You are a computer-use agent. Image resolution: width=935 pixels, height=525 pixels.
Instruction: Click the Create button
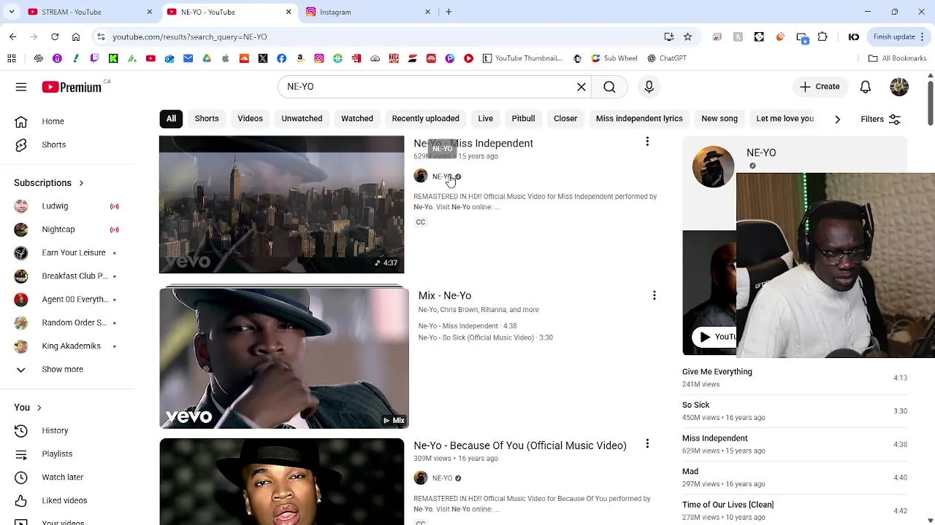tap(820, 87)
